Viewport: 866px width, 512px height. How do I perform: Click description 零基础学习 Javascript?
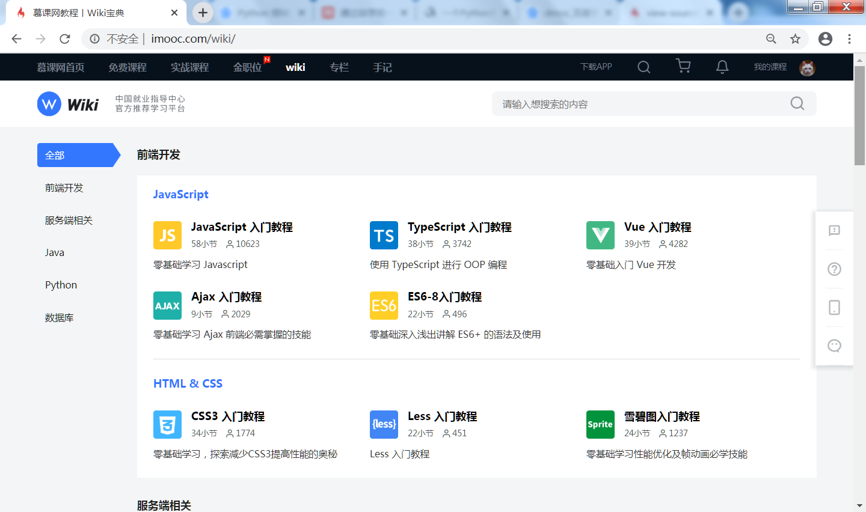pos(200,264)
